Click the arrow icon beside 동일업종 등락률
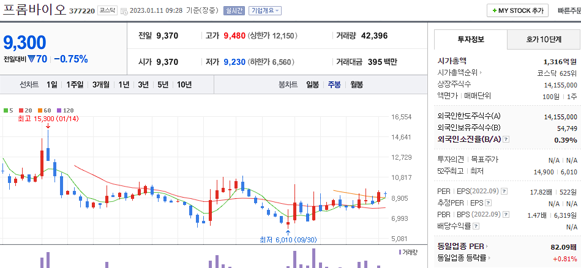The image size is (581, 268). [489, 258]
